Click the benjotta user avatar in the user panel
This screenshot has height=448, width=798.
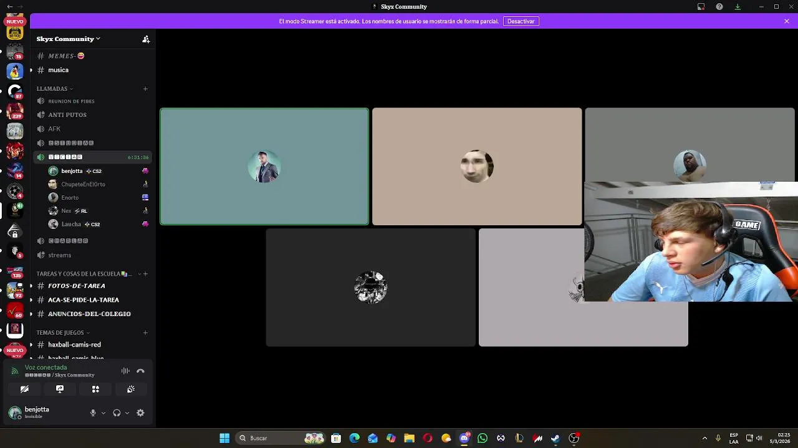point(15,413)
